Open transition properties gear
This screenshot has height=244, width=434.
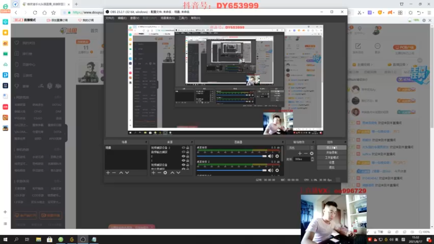(311, 153)
